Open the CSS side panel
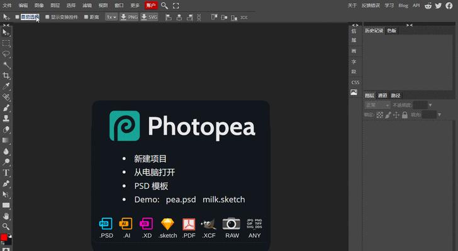This screenshot has height=251, width=458. pyautogui.click(x=355, y=82)
